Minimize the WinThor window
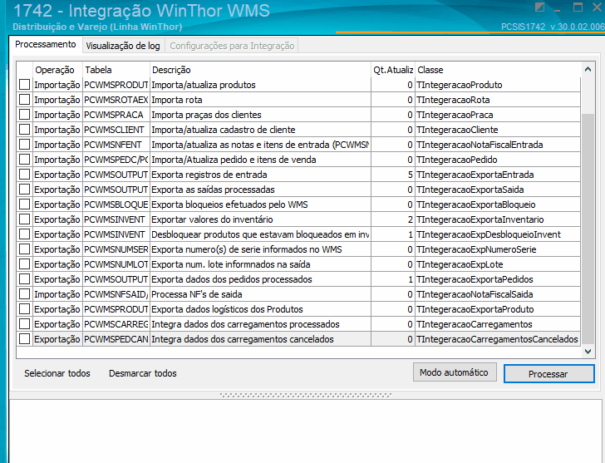This screenshot has height=463, width=605. coord(558,9)
